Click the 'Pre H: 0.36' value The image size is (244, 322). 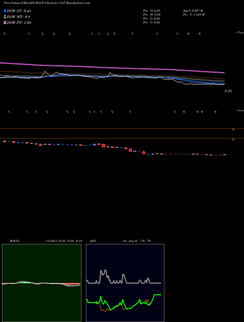152,15
